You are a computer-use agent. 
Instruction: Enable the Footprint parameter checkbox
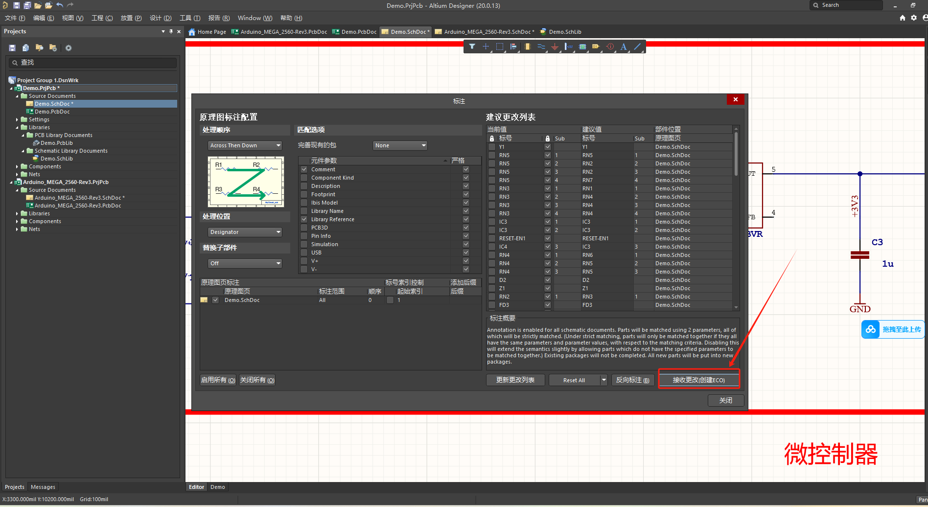point(304,194)
